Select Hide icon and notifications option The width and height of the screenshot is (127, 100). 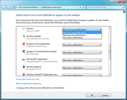coord(82,35)
